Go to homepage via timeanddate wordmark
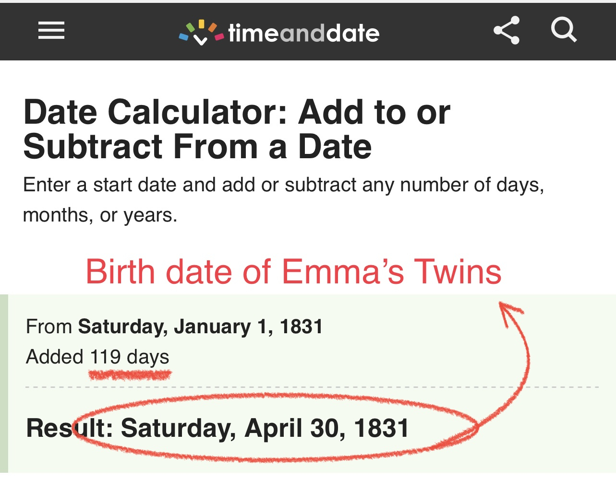 [303, 33]
